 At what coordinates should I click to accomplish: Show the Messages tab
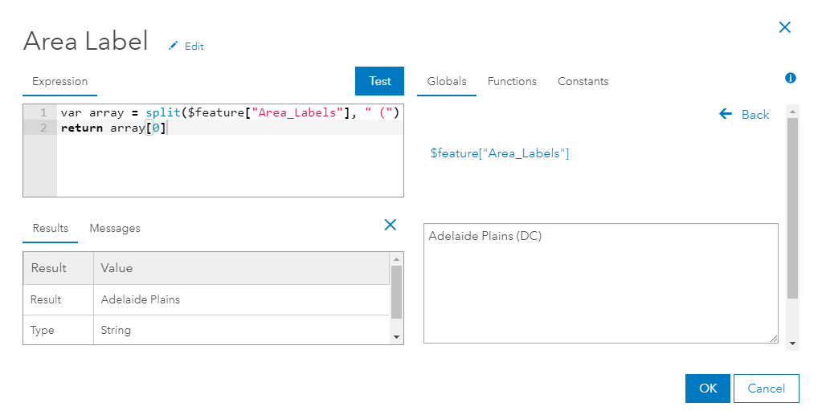tap(115, 229)
